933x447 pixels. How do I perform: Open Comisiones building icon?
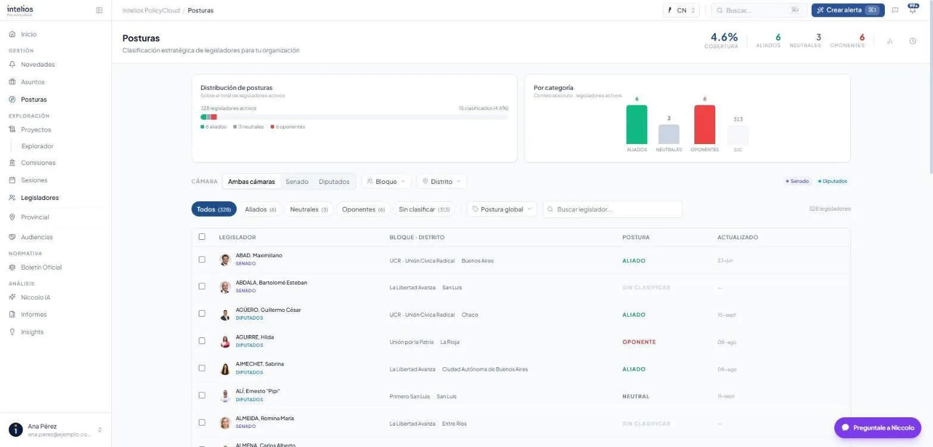click(12, 163)
